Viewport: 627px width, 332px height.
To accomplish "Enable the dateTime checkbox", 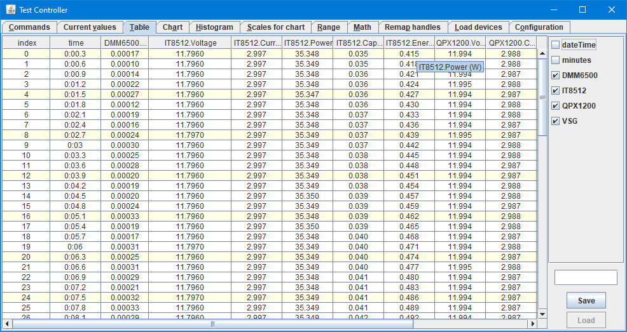I will click(555, 45).
